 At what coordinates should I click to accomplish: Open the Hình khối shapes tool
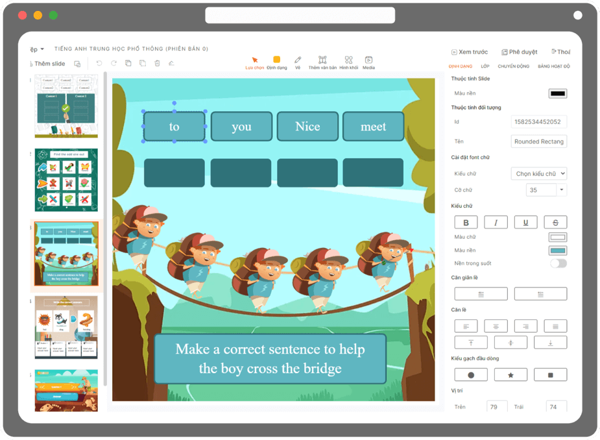348,62
